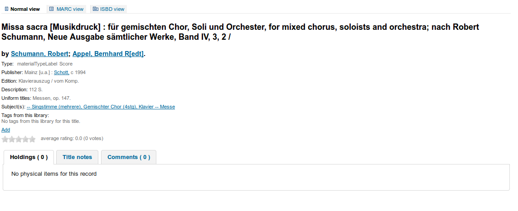Open the Holdings ( 0 ) tab
This screenshot has height=211, width=518.
pyautogui.click(x=29, y=157)
